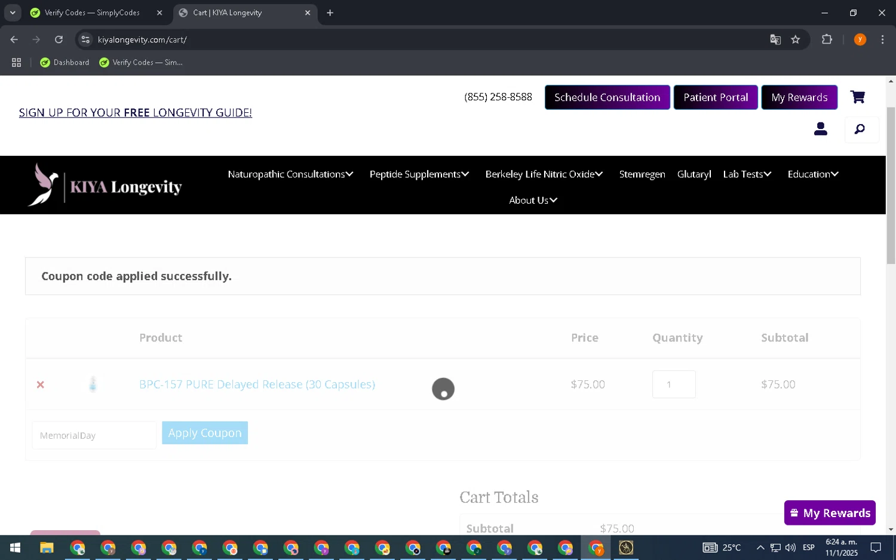
Task: Open the Chrome profile avatar
Action: pos(860,39)
